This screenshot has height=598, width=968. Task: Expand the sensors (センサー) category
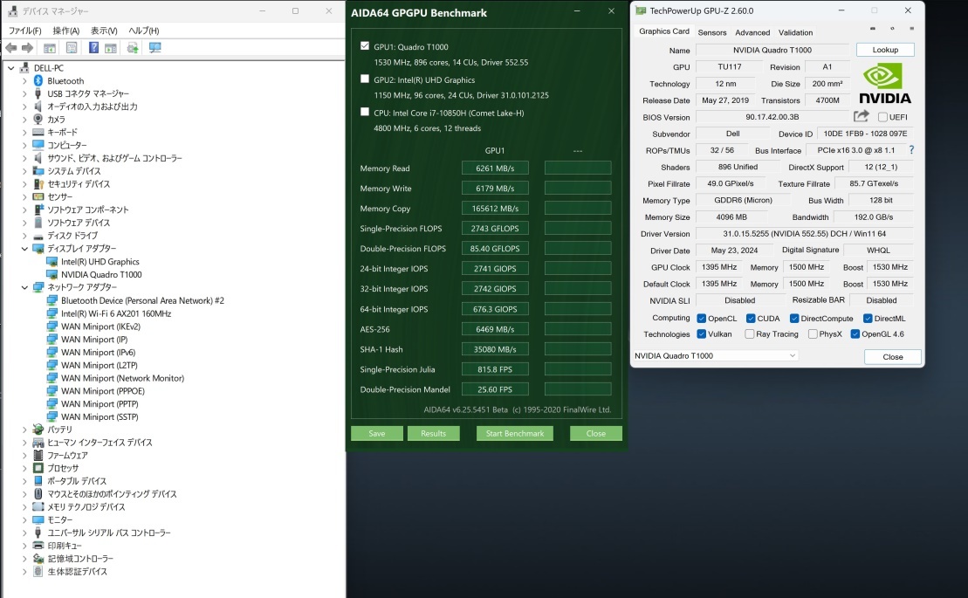click(x=24, y=197)
